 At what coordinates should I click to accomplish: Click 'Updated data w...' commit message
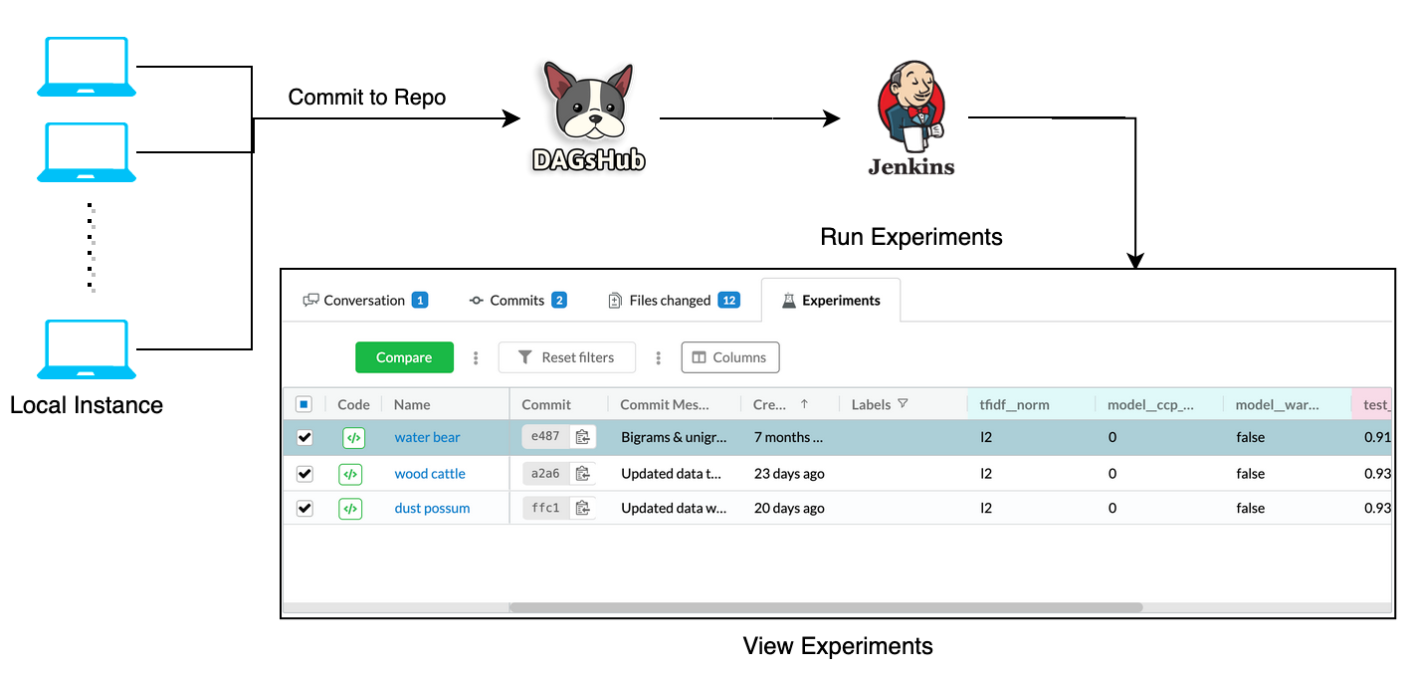[674, 508]
